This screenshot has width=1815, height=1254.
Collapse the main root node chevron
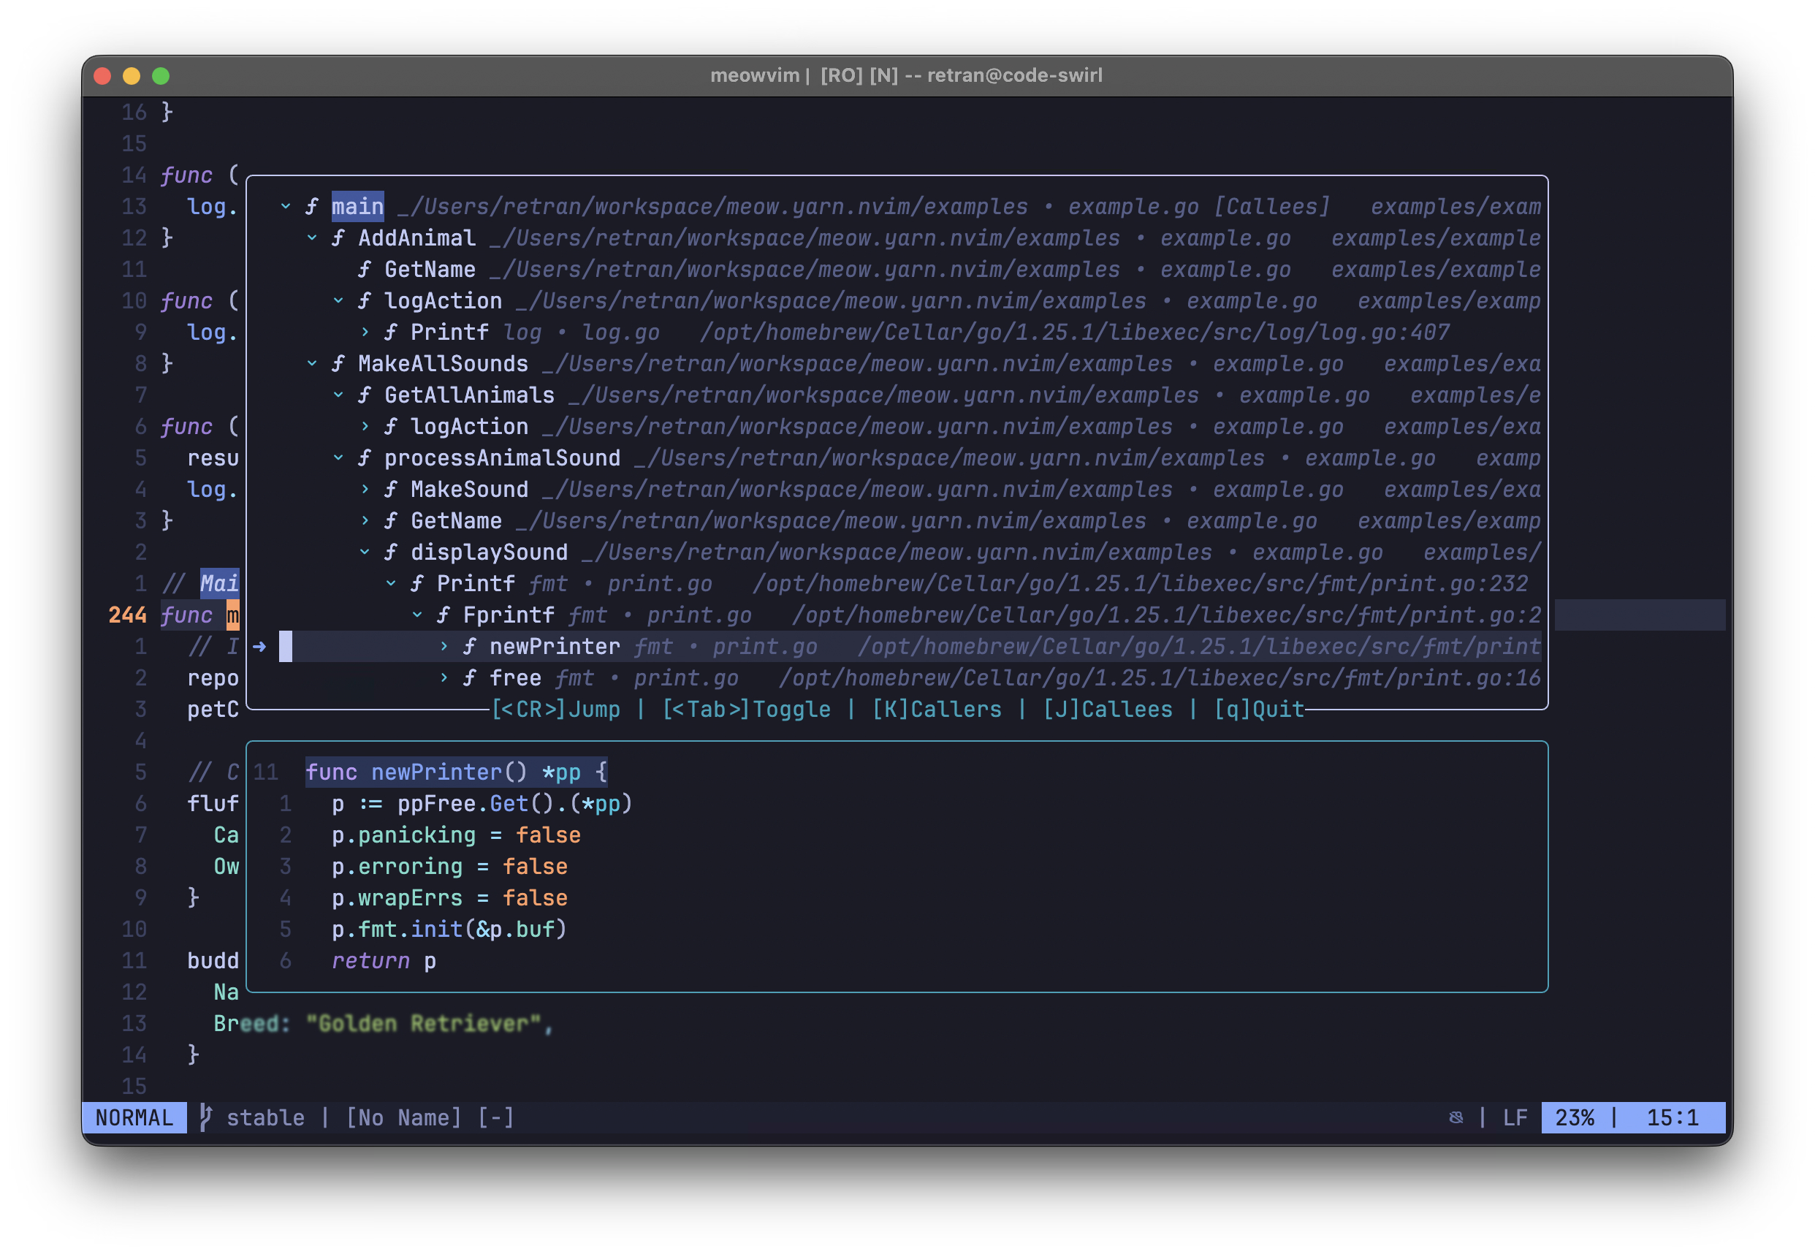286,207
